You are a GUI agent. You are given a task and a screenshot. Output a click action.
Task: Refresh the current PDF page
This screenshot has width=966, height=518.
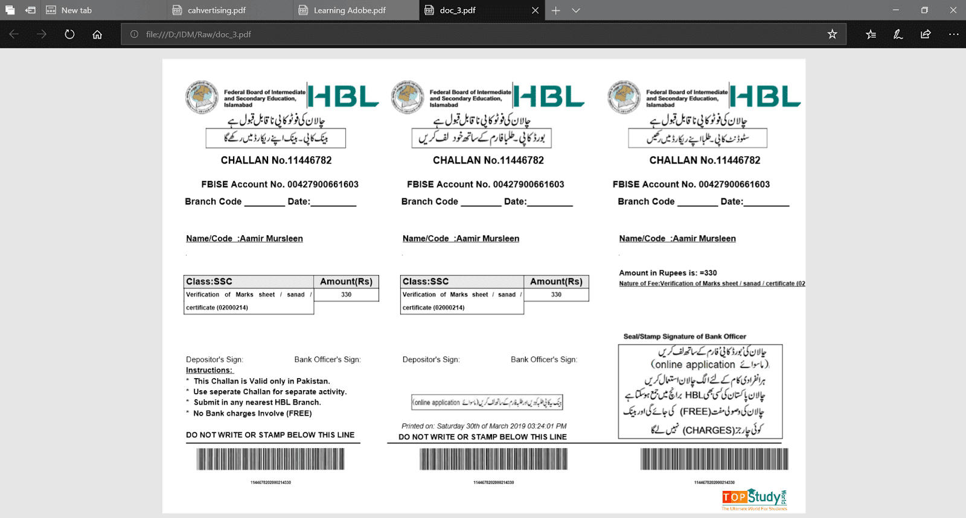[x=69, y=34]
